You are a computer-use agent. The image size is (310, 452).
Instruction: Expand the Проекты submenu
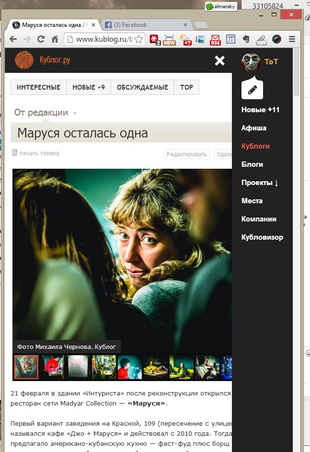pyautogui.click(x=260, y=183)
